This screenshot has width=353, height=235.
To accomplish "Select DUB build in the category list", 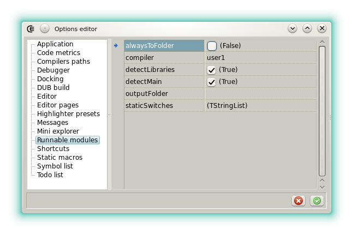I will coord(53,88).
